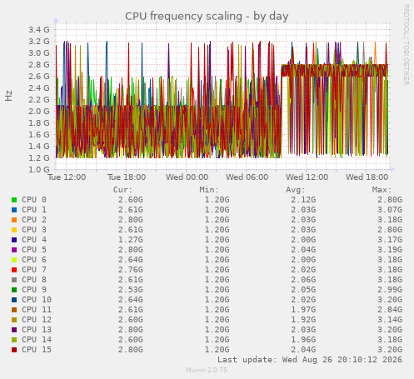
Task: Click the CPU 1 blue legend swatch
Action: point(14,210)
